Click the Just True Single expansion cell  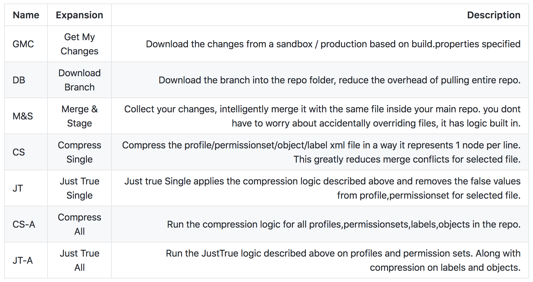(x=79, y=188)
